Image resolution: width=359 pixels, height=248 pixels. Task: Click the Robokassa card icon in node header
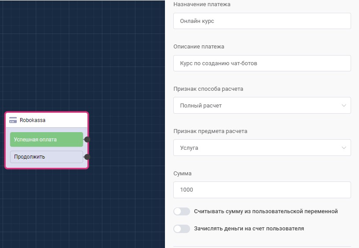coord(13,120)
